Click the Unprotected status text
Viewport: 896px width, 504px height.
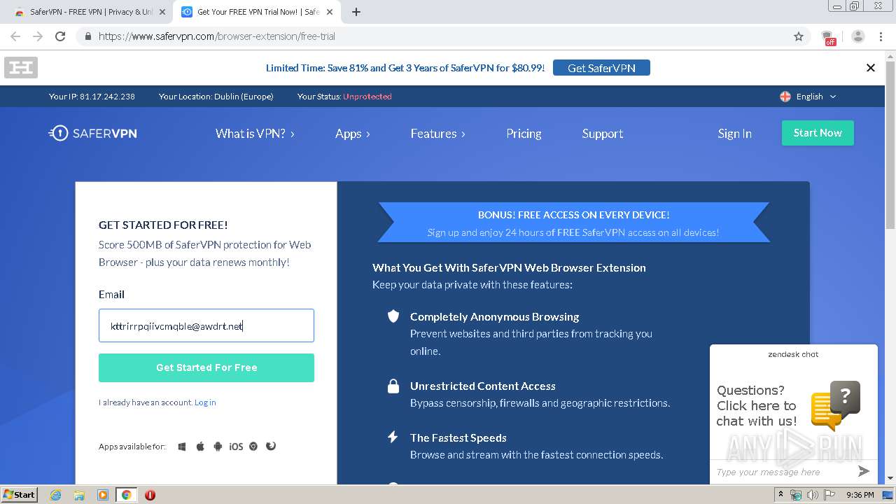367,97
